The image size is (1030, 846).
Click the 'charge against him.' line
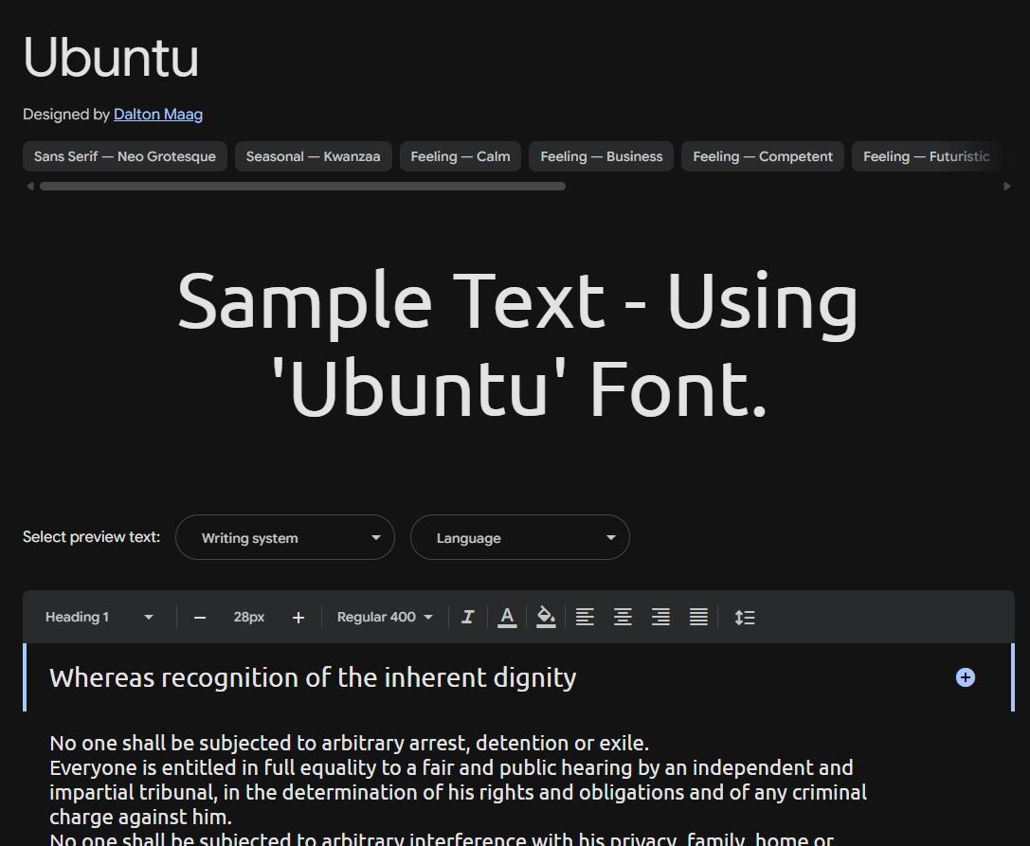pos(140,817)
